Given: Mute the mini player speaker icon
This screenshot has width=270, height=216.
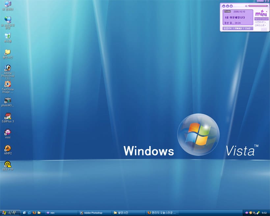Looking at the screenshot, I should (x=246, y=6).
